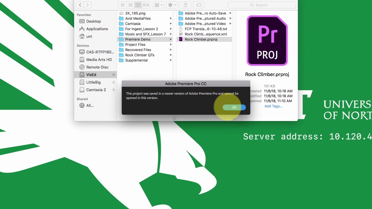Click the Rock Climber xml file icon
The image size is (372, 209).
coord(181,34)
